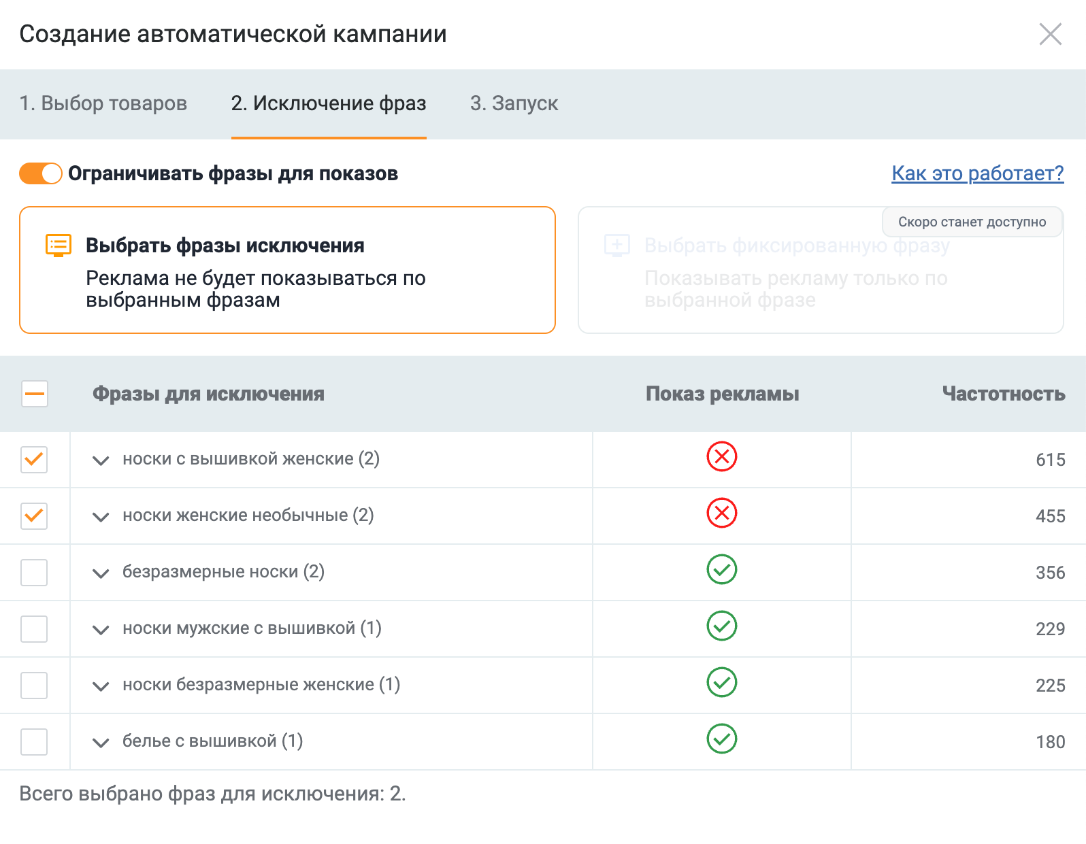The width and height of the screenshot is (1086, 844).
Task: Uncheck the носки с вышивкой женские checkbox
Action: click(x=34, y=460)
